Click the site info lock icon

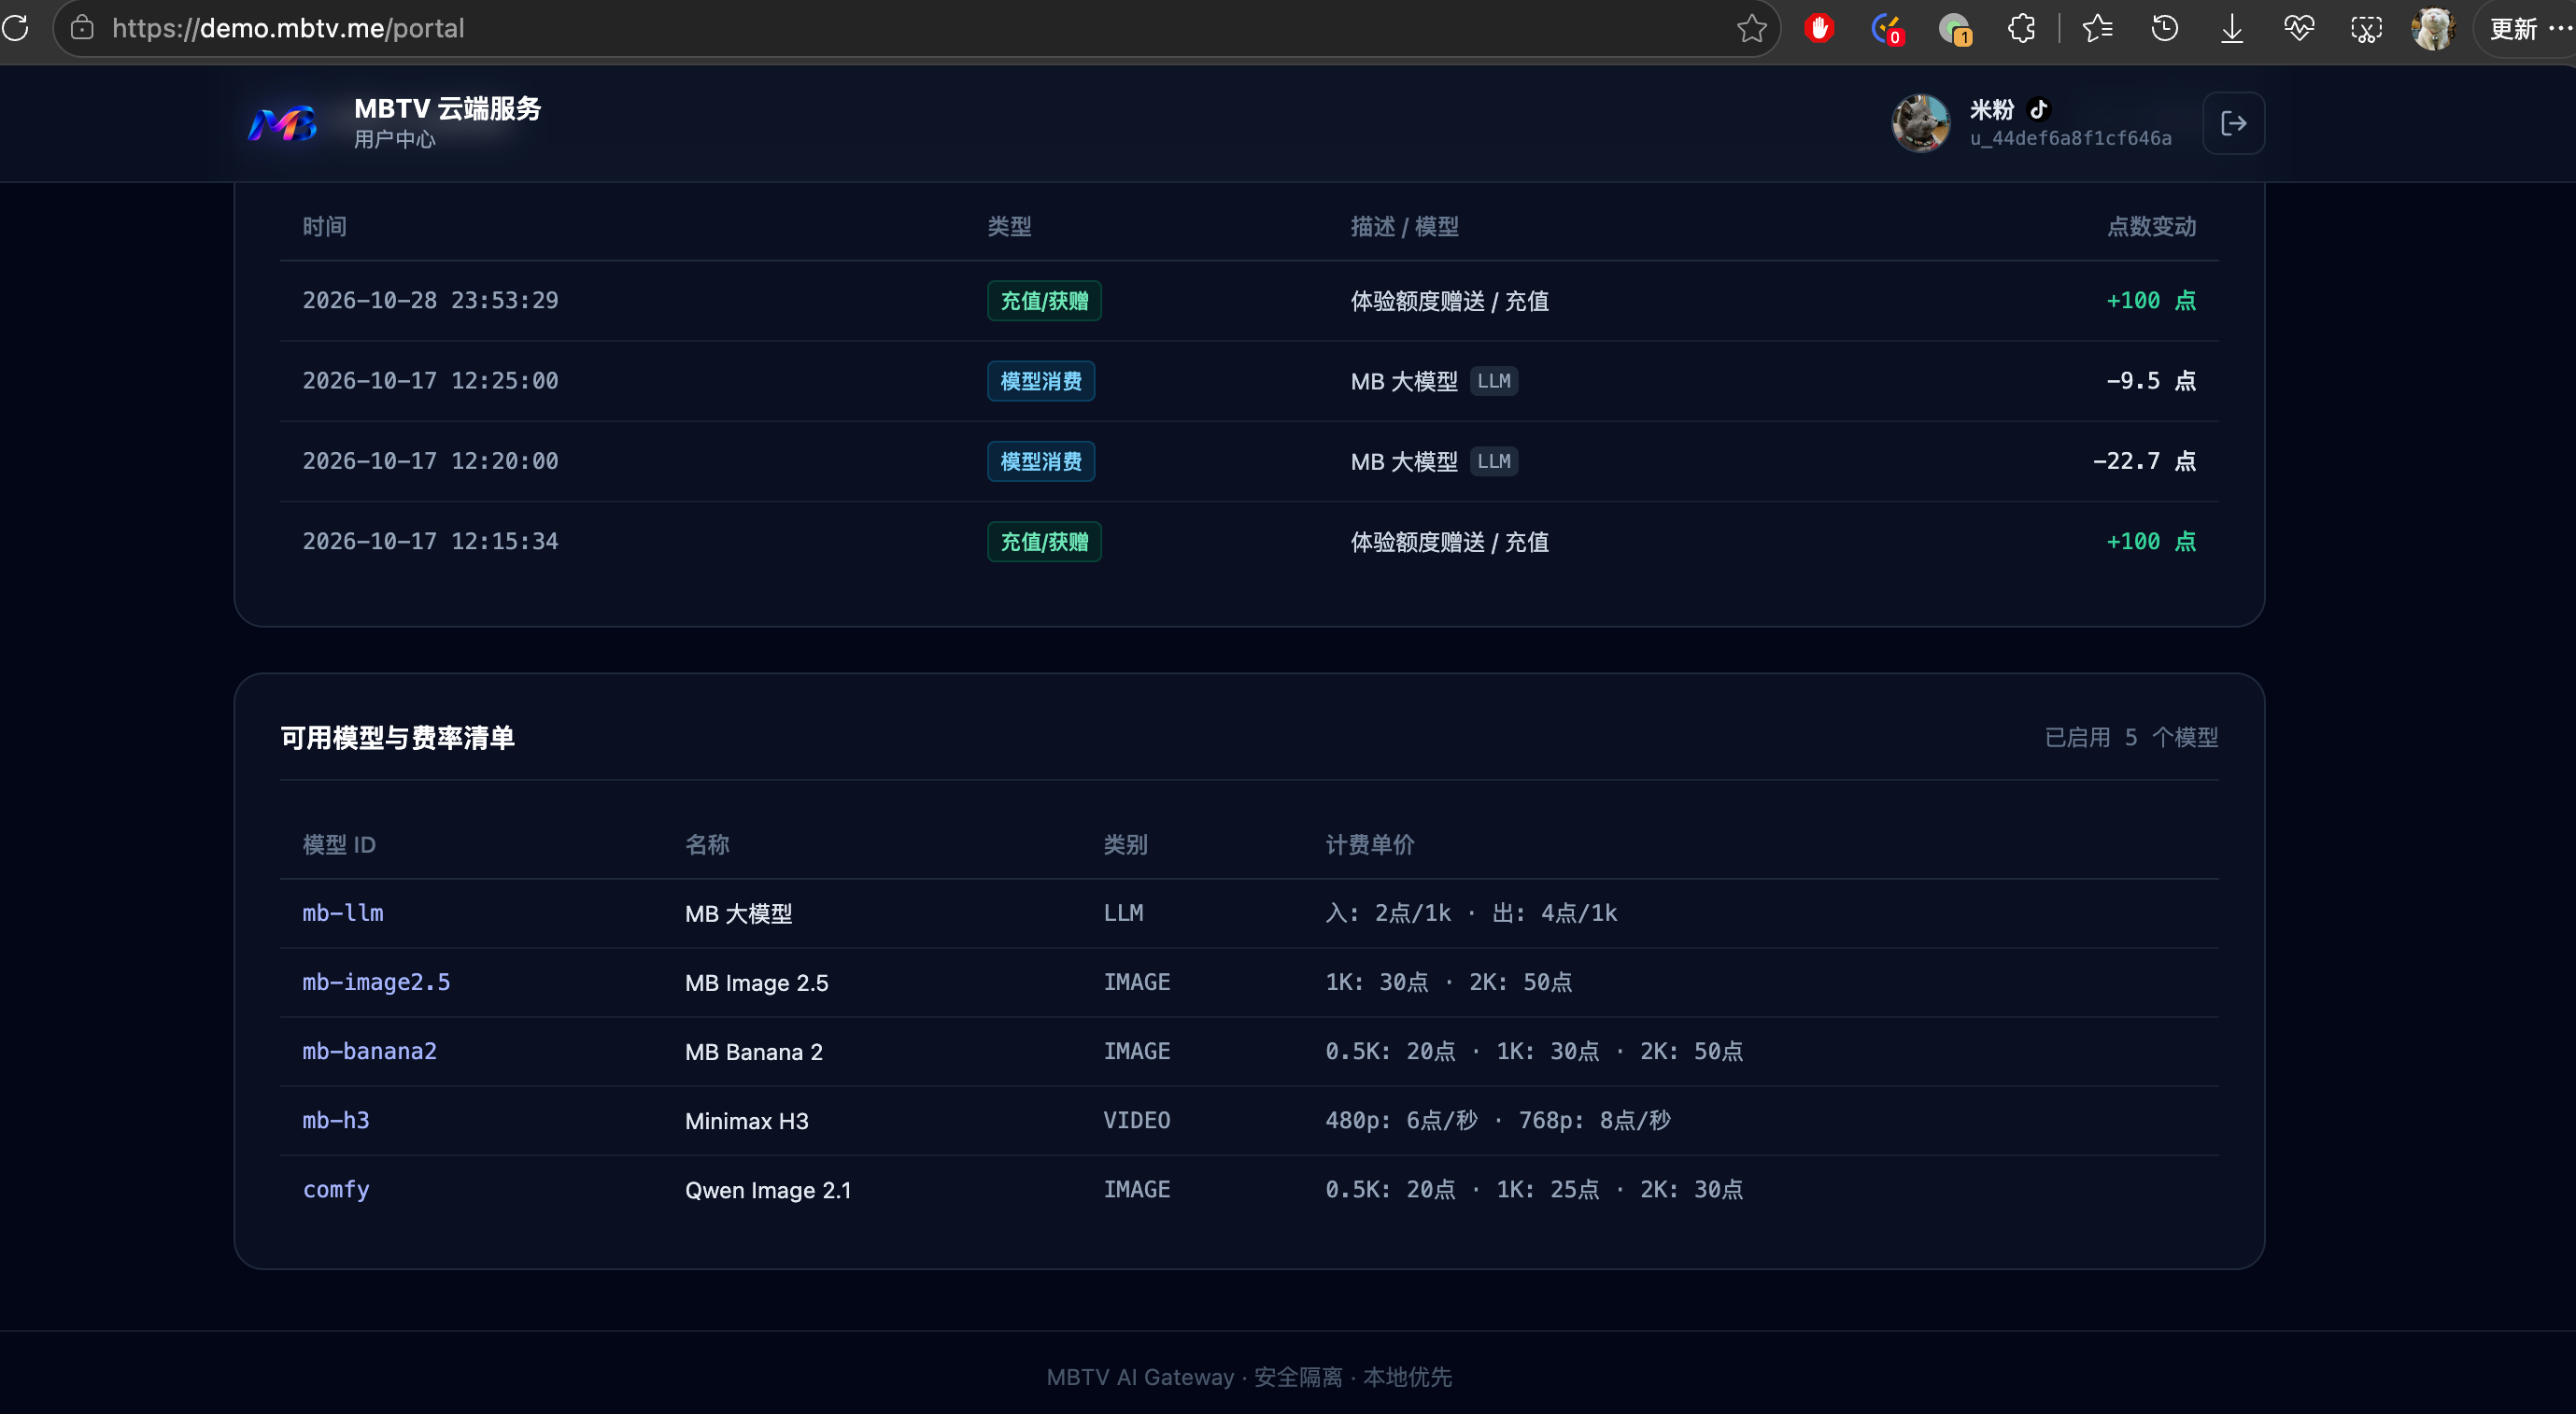click(82, 28)
